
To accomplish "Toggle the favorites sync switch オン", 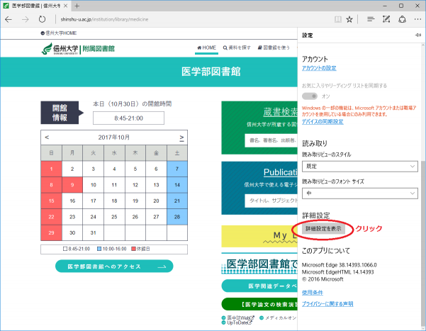I will 310,96.
